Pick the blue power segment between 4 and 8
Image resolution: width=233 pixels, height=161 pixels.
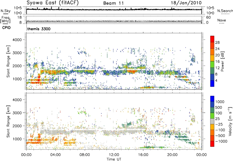[x=212, y=77]
